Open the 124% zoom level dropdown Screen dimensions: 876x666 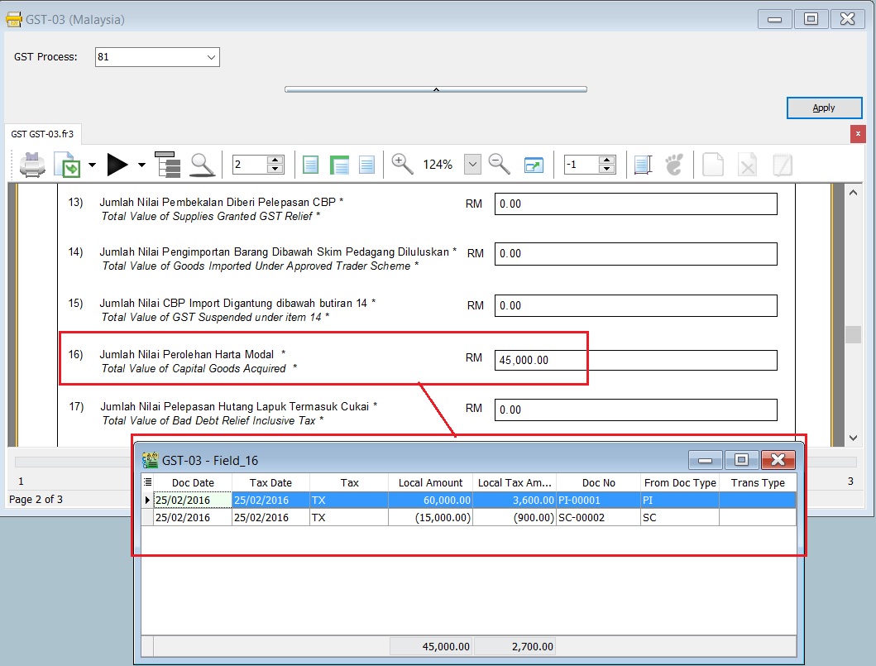[472, 165]
